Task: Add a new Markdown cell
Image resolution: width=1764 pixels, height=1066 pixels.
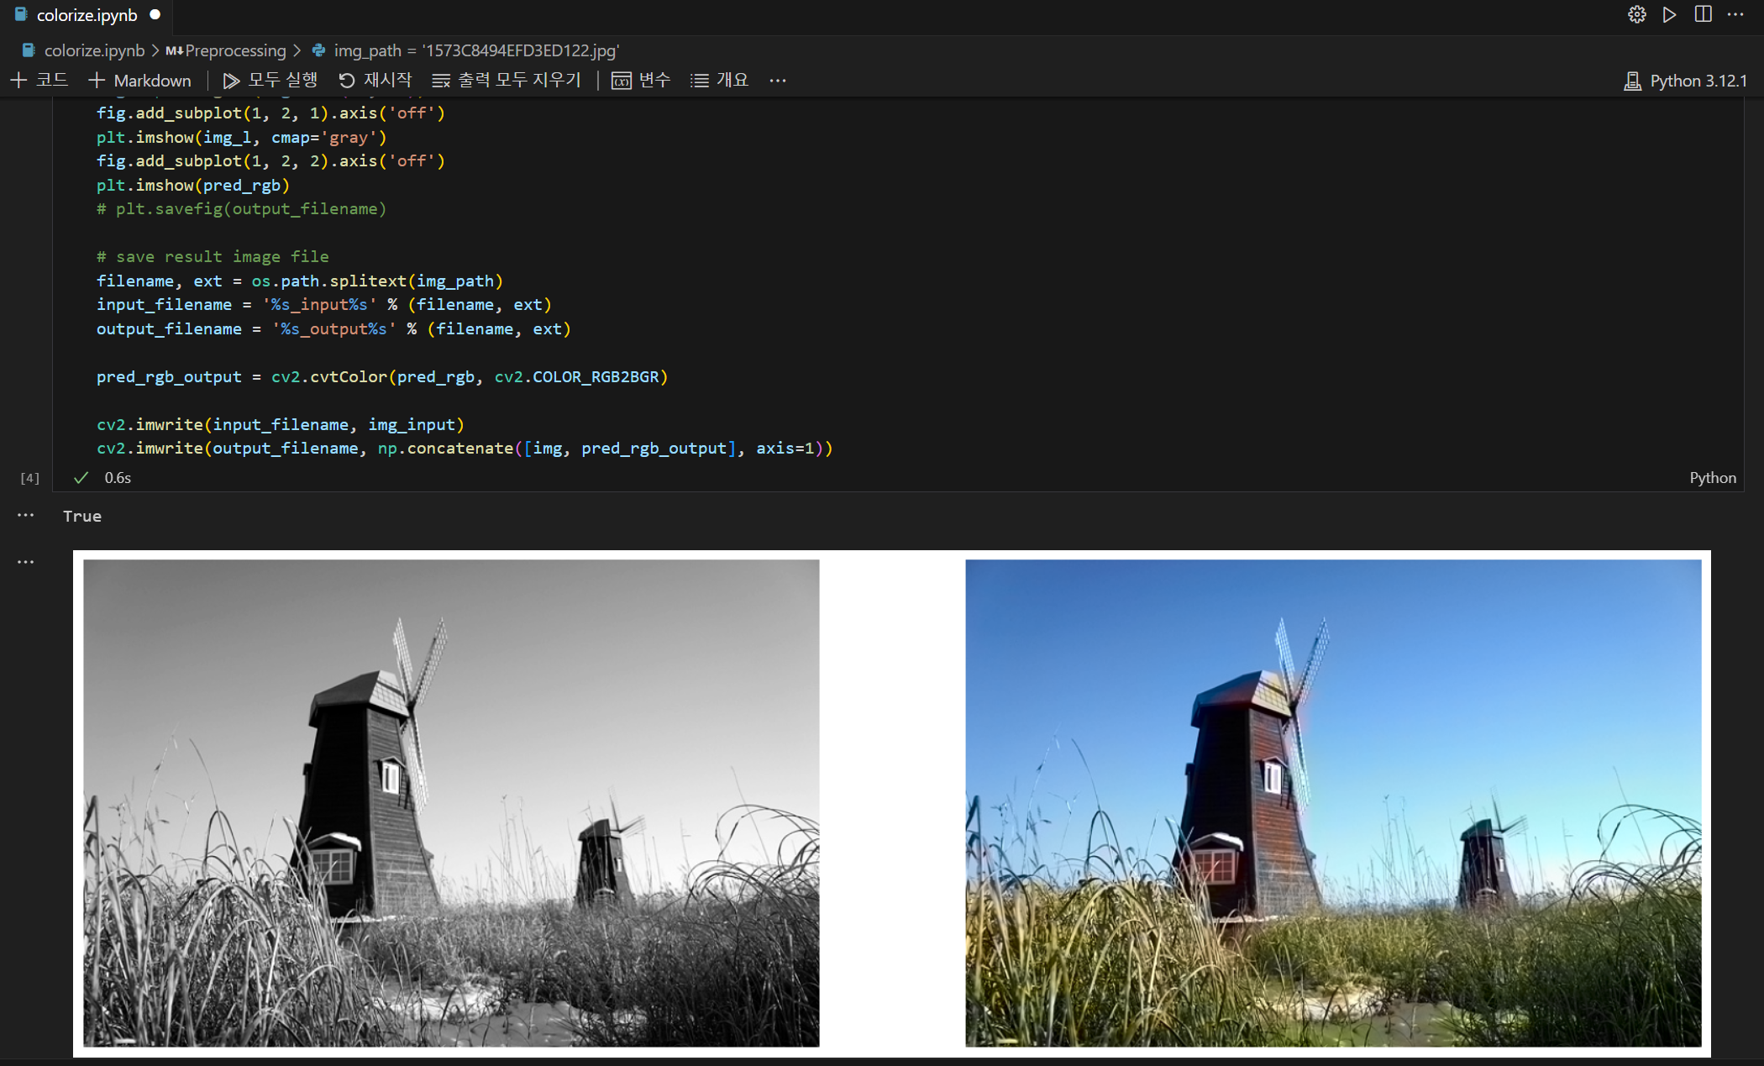Action: 139,80
